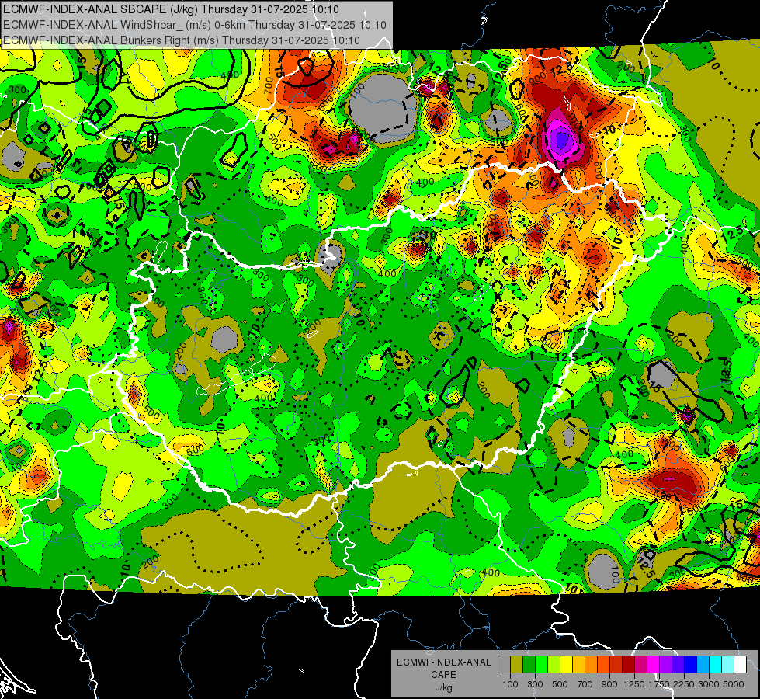Click the 2250 legend scale value
The height and width of the screenshot is (699, 760).
pos(685,684)
